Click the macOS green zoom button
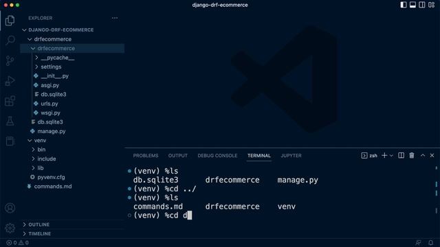 tap(18, 5)
